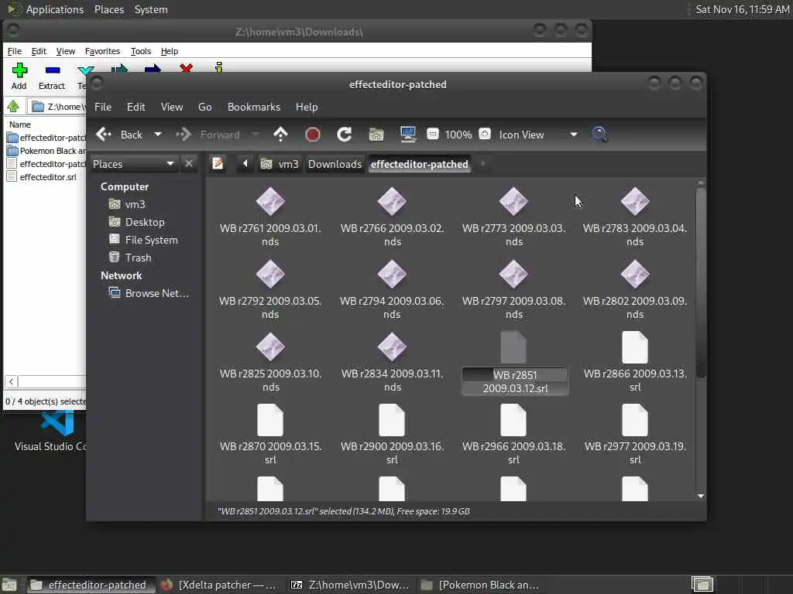Click the 100% zoom level button
This screenshot has height=594, width=793.
[458, 135]
